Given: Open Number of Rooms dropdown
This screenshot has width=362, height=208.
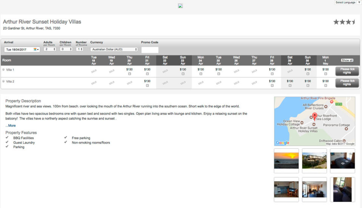Looking at the screenshot, I should click(x=80, y=49).
